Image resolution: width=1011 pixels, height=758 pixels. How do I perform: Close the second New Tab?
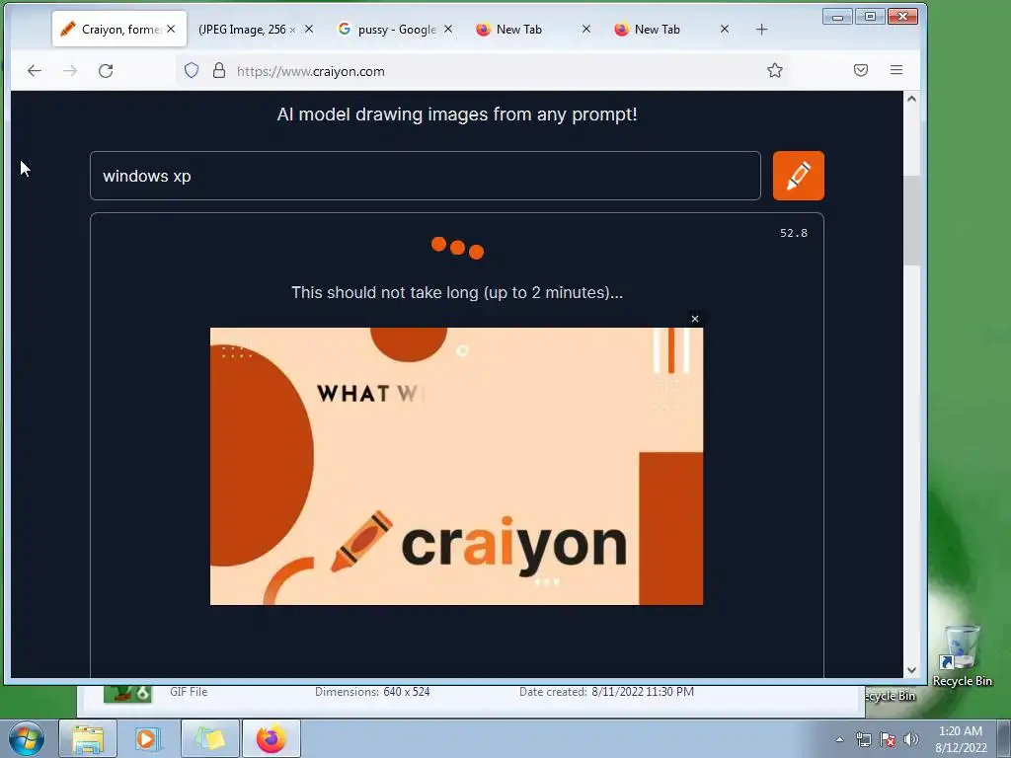[725, 29]
